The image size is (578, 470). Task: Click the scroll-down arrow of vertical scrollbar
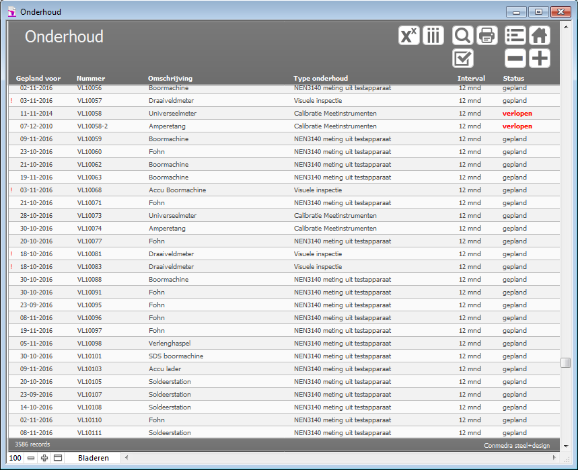tap(565, 446)
